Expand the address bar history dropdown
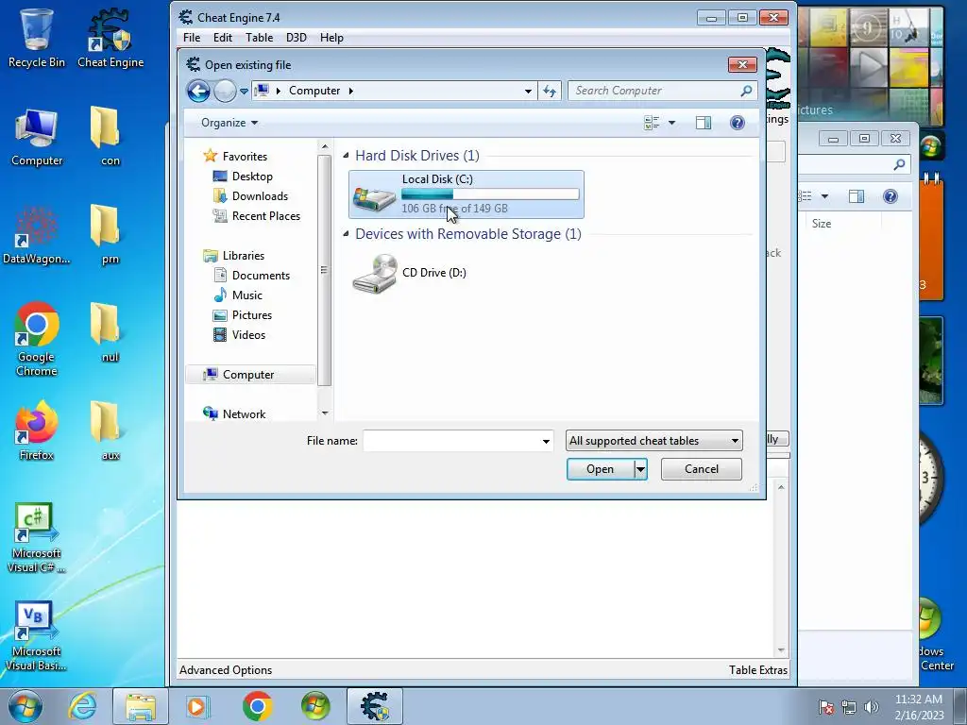 [x=528, y=92]
